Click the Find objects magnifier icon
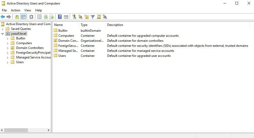This screenshot has height=138, width=254. coord(99,17)
